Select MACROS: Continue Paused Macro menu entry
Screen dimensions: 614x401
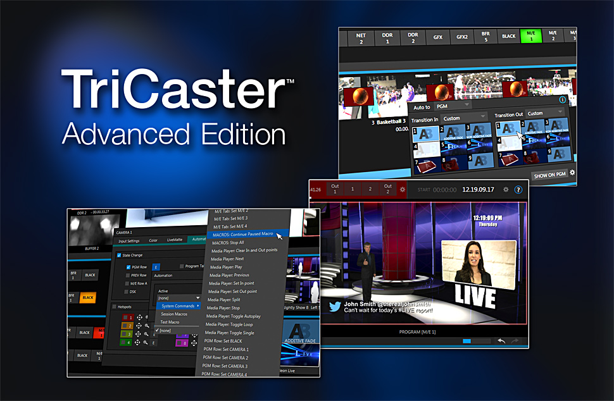click(x=244, y=233)
